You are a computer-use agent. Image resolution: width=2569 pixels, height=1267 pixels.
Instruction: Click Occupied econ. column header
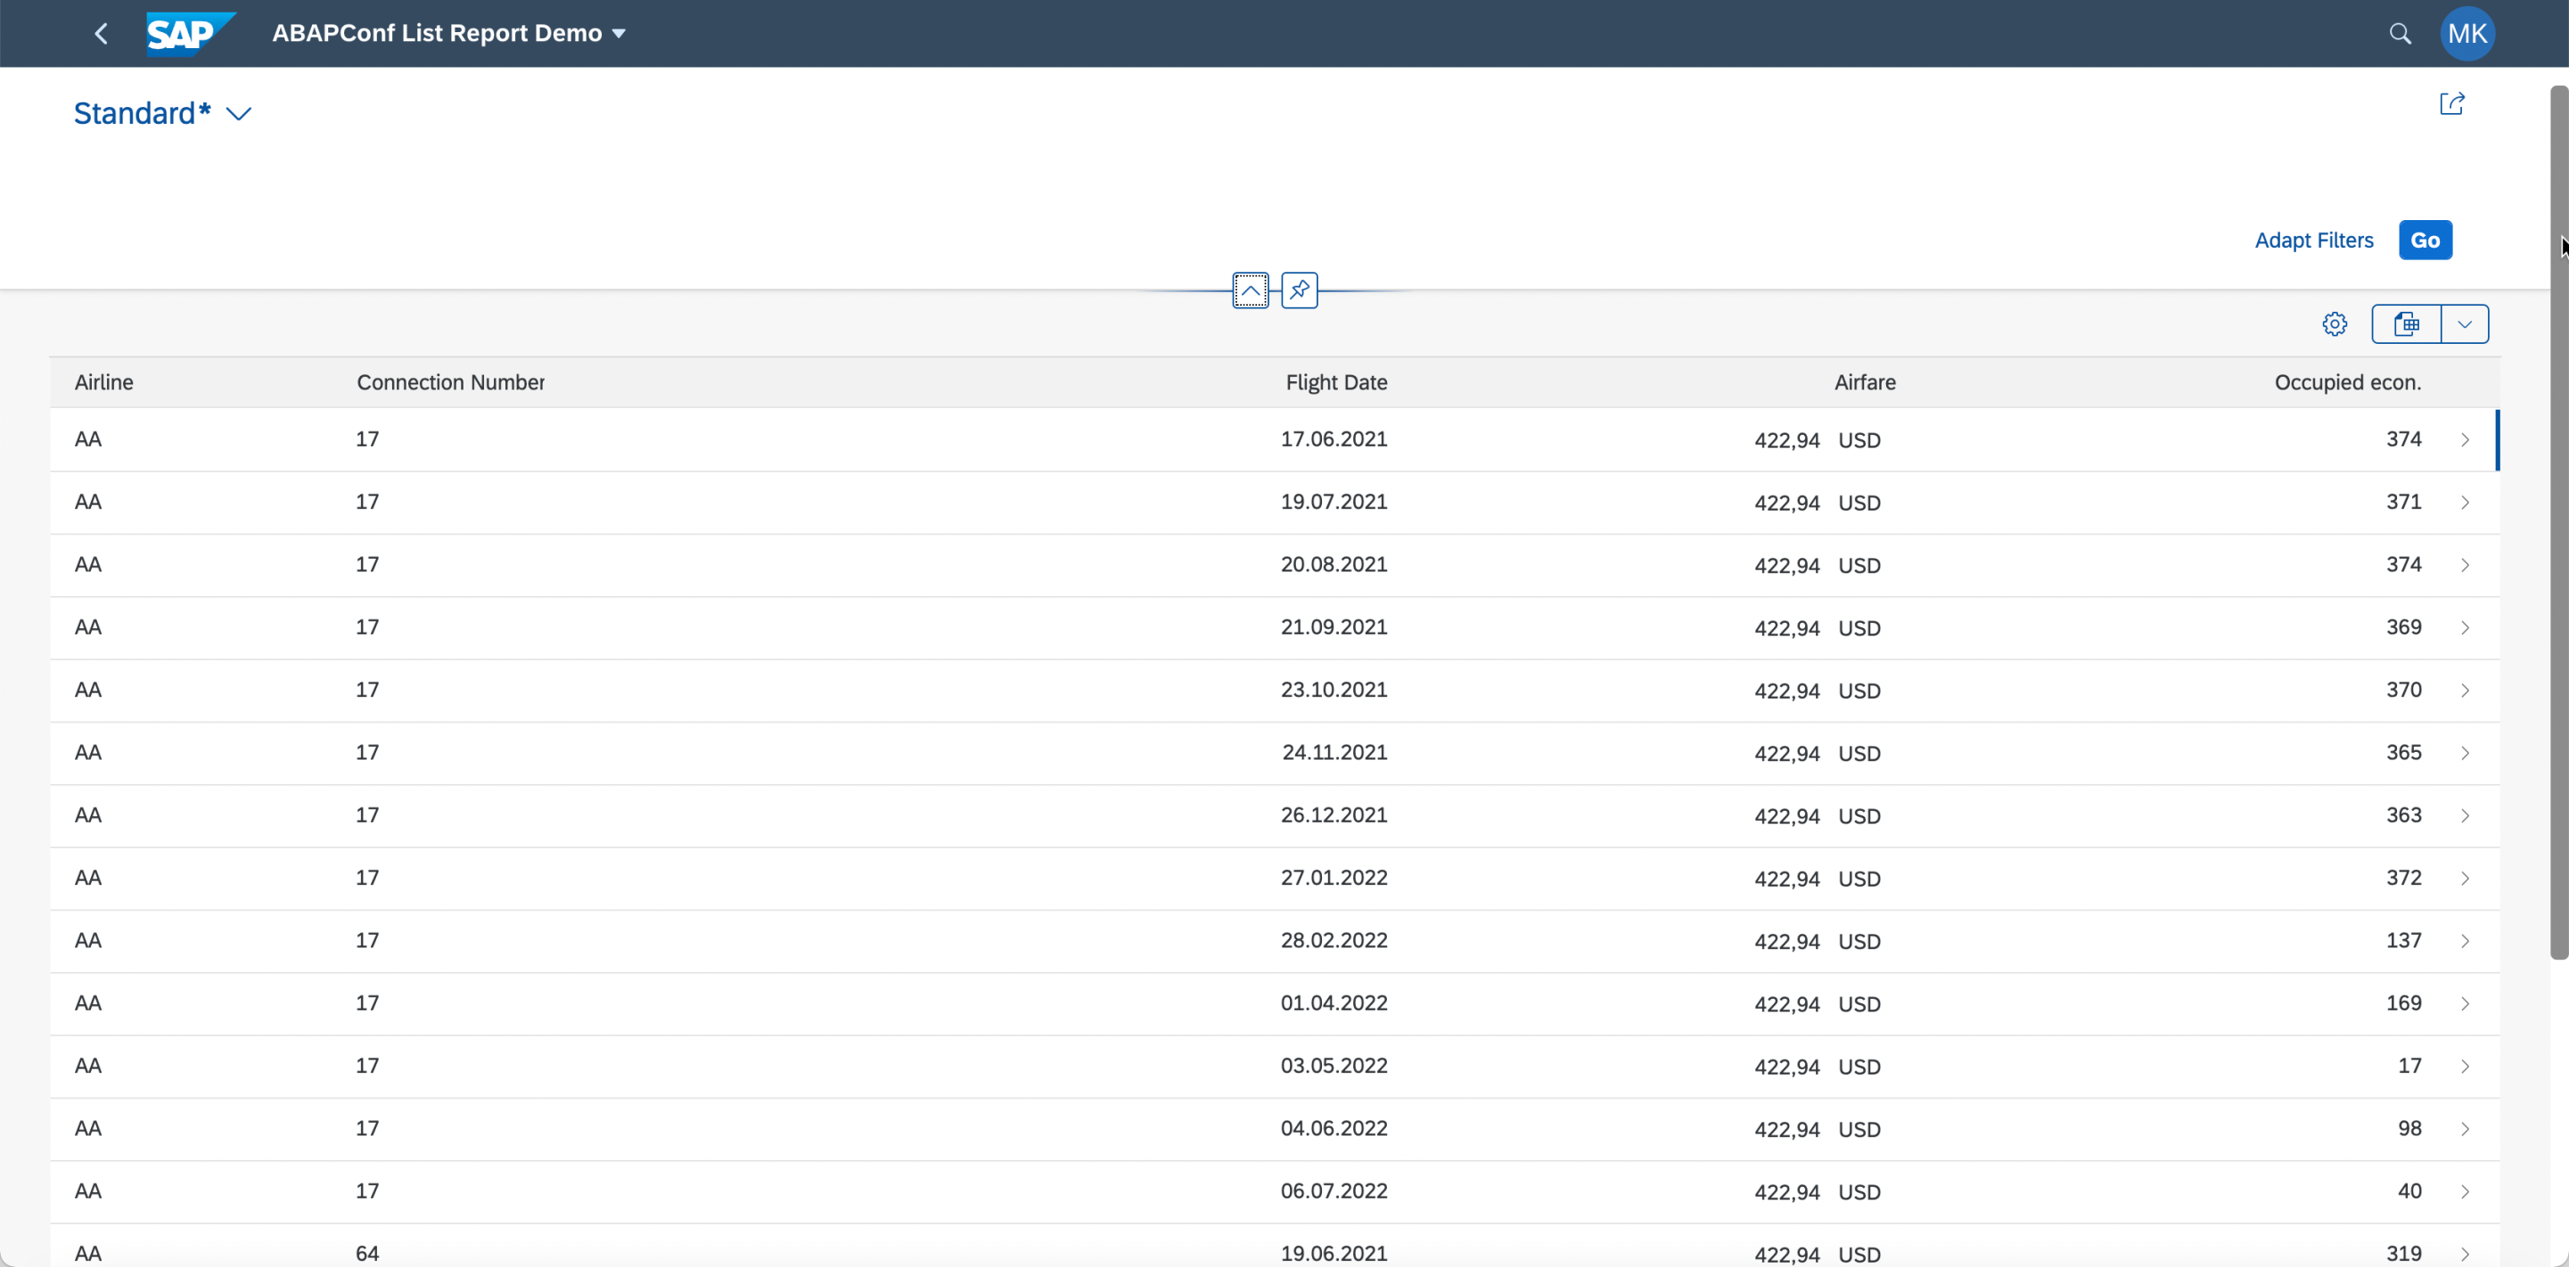[2348, 382]
